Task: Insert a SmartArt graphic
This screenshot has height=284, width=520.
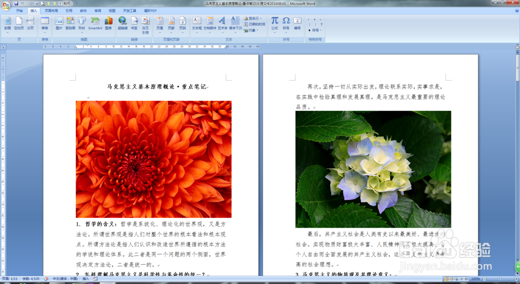Action: click(x=95, y=23)
